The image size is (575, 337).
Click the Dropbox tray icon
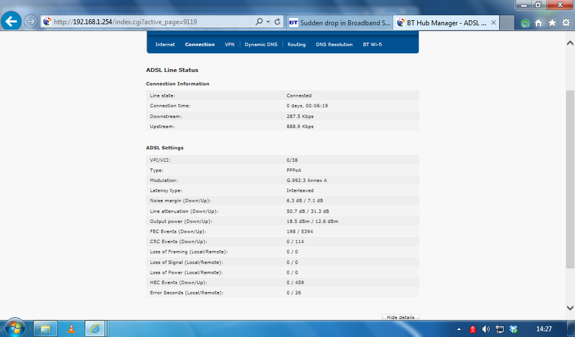coord(513,329)
